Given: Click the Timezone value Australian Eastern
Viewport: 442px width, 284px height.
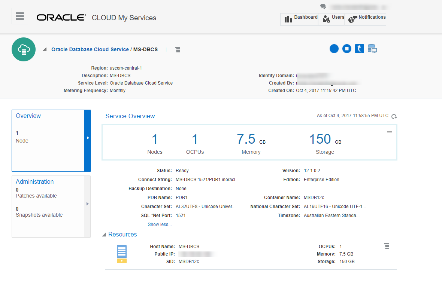Looking at the screenshot, I should (x=331, y=216).
